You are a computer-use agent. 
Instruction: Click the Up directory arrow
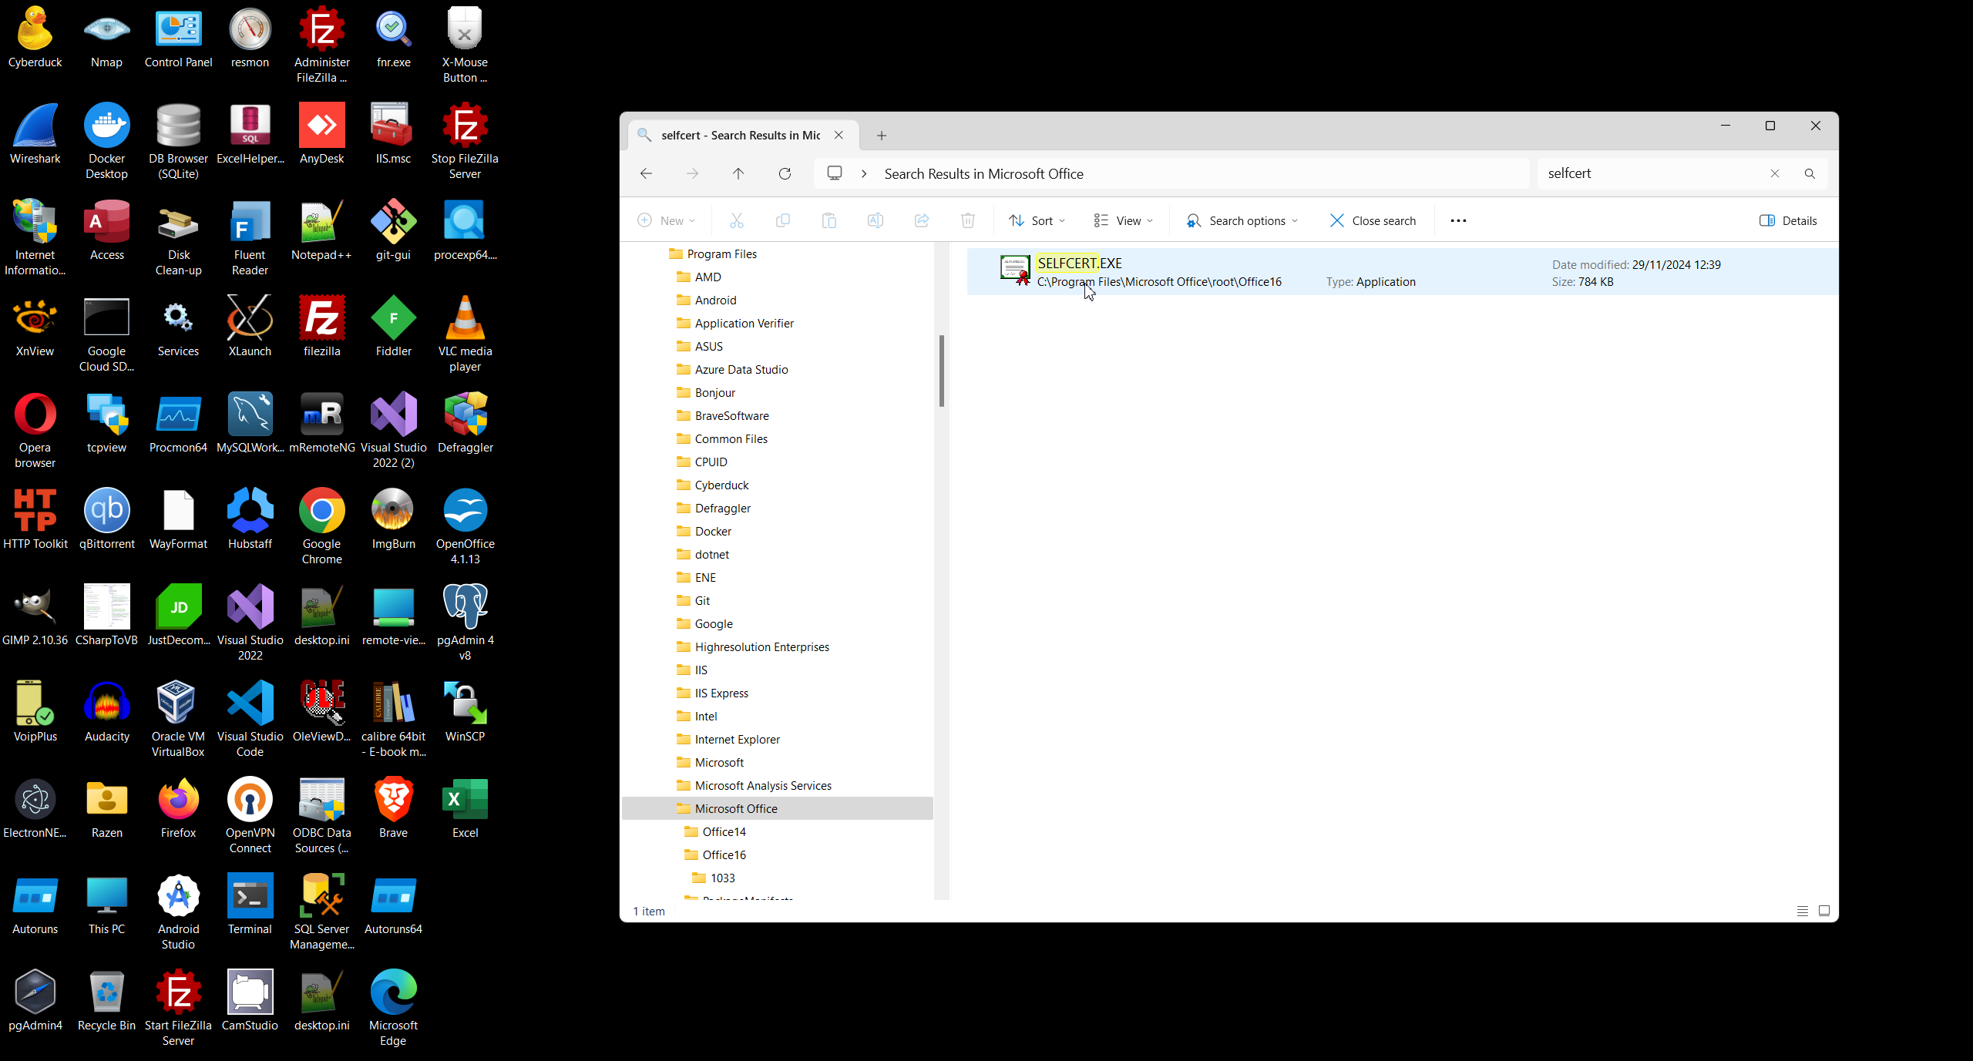tap(738, 173)
